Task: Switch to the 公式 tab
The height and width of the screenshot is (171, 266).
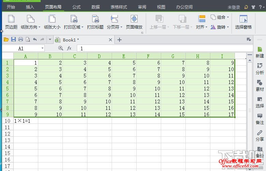Action: [x=76, y=7]
